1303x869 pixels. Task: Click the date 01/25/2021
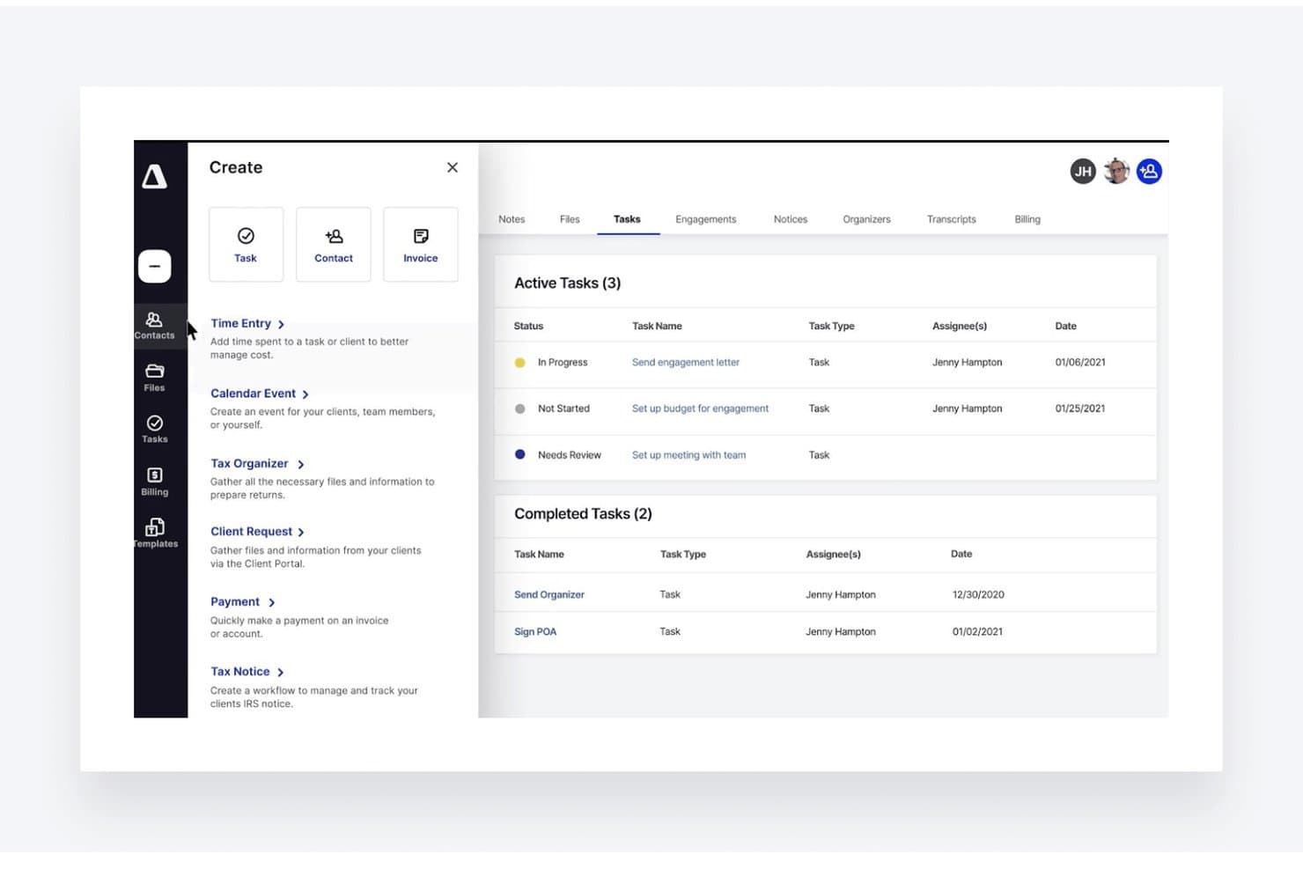[1080, 409]
